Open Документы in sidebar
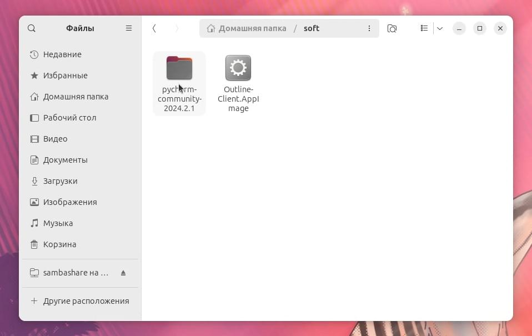The width and height of the screenshot is (532, 336). [80, 160]
